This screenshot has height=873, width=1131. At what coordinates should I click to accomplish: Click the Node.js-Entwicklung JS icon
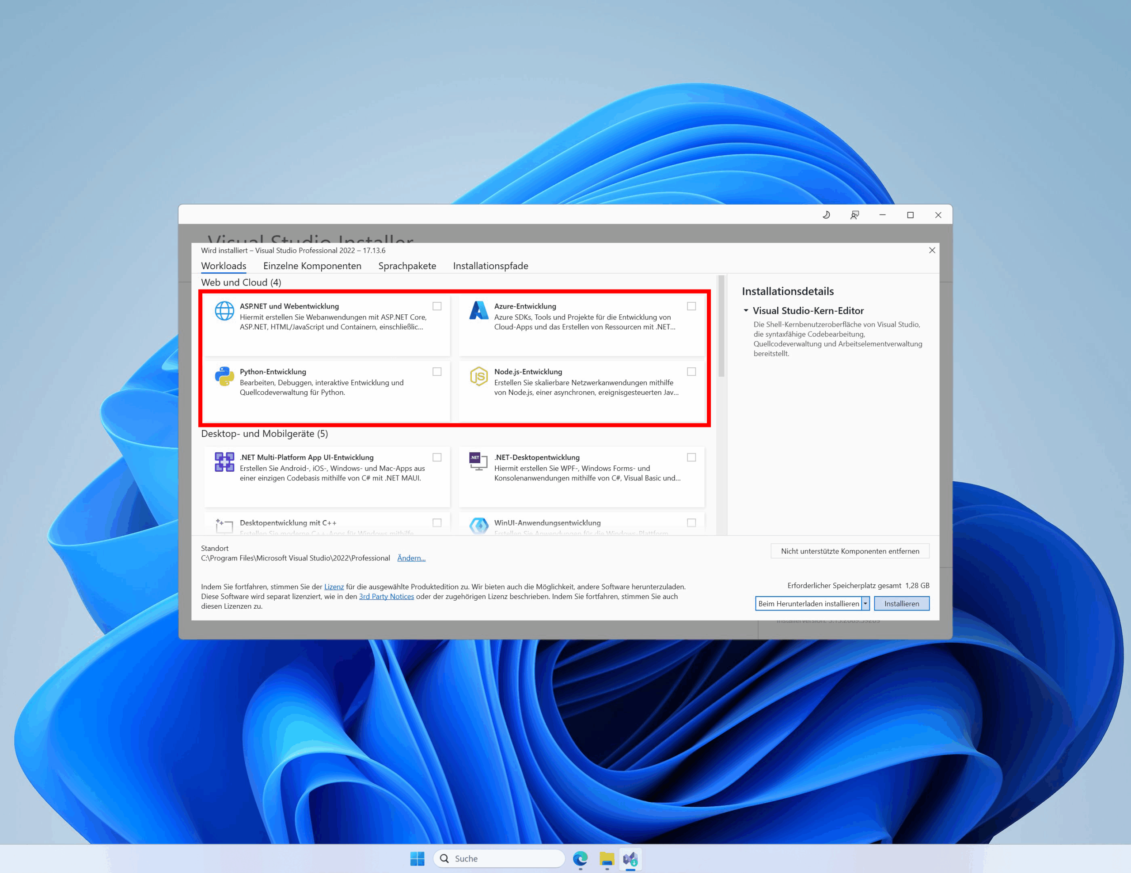click(478, 376)
